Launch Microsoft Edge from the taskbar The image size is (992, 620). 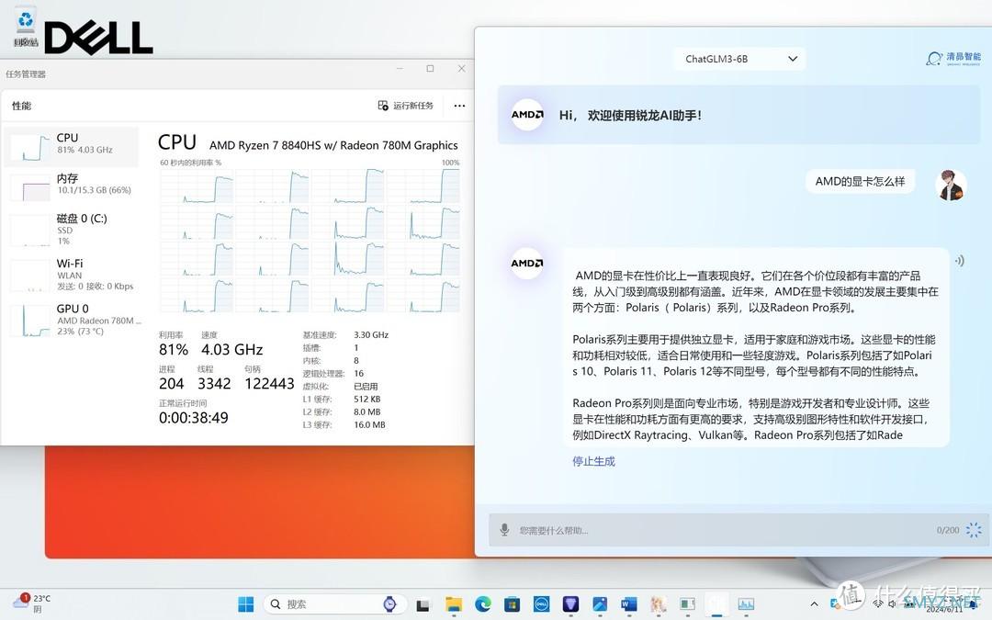483,604
